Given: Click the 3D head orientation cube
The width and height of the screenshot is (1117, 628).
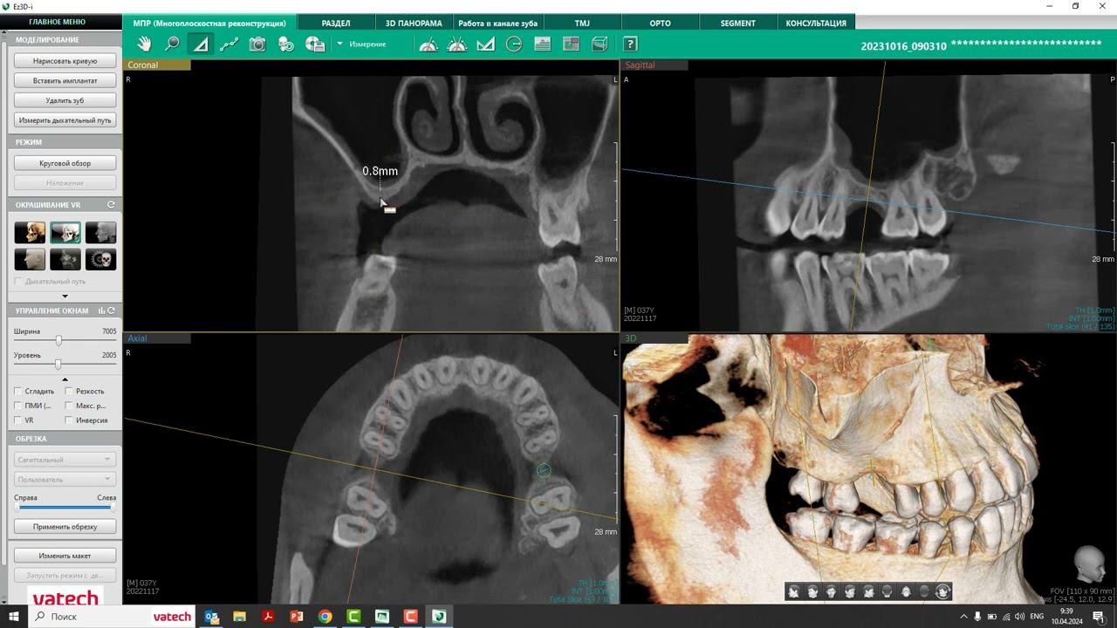Looking at the screenshot, I should pos(1089,563).
